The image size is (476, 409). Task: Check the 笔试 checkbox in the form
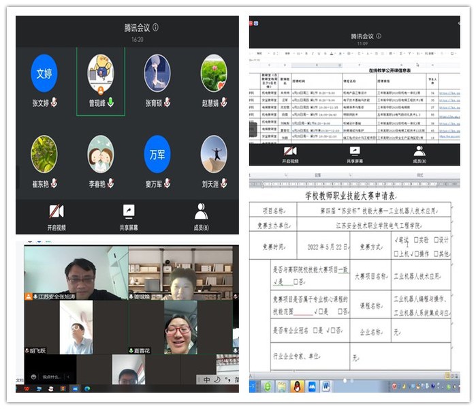(x=396, y=240)
